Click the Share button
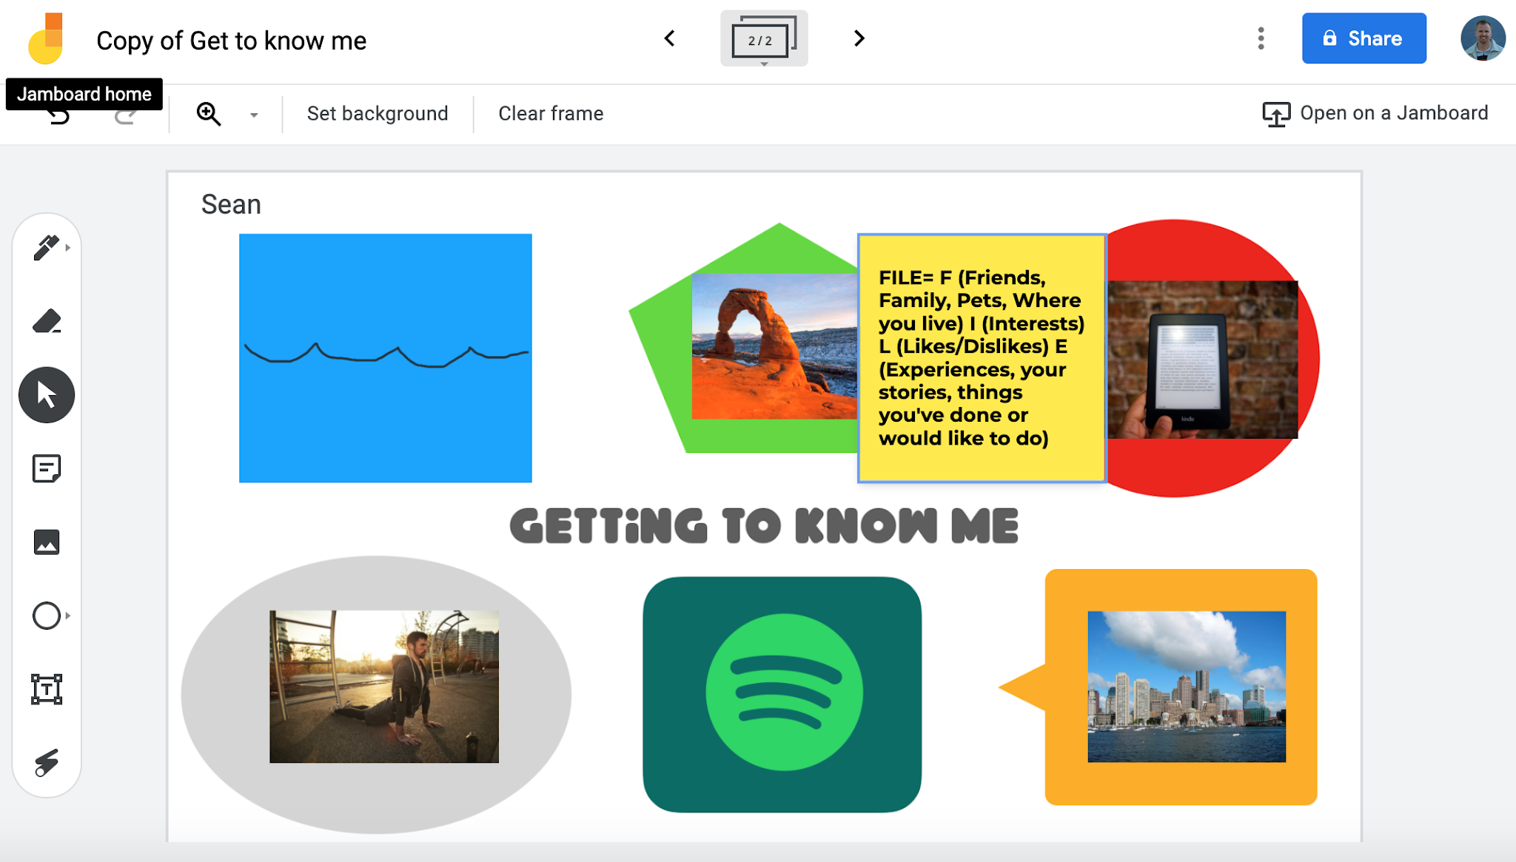Image resolution: width=1516 pixels, height=862 pixels. tap(1364, 38)
